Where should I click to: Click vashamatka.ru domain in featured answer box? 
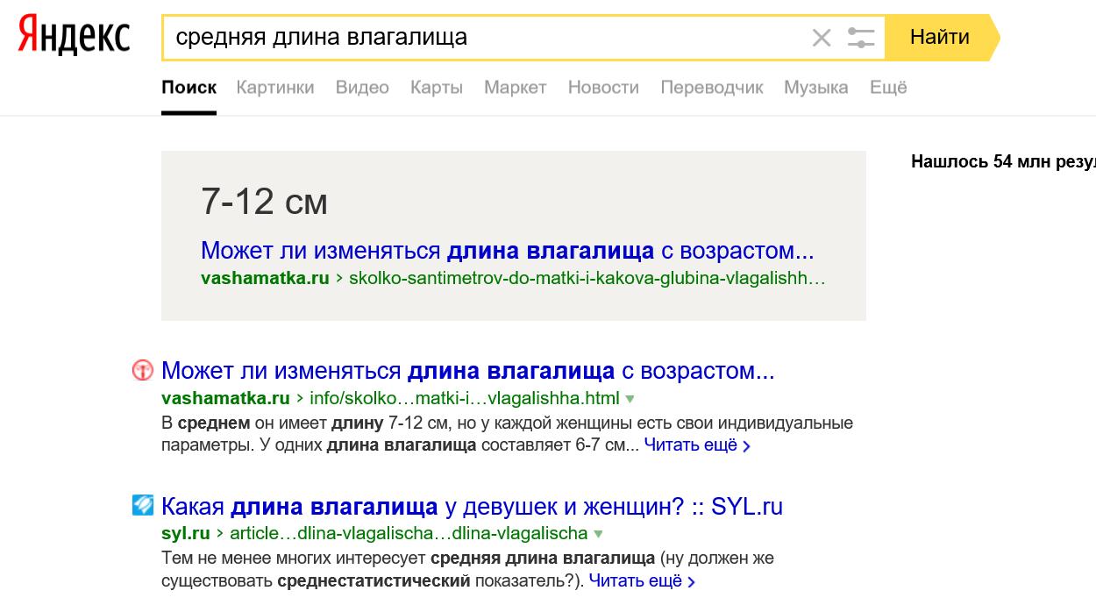pos(265,279)
